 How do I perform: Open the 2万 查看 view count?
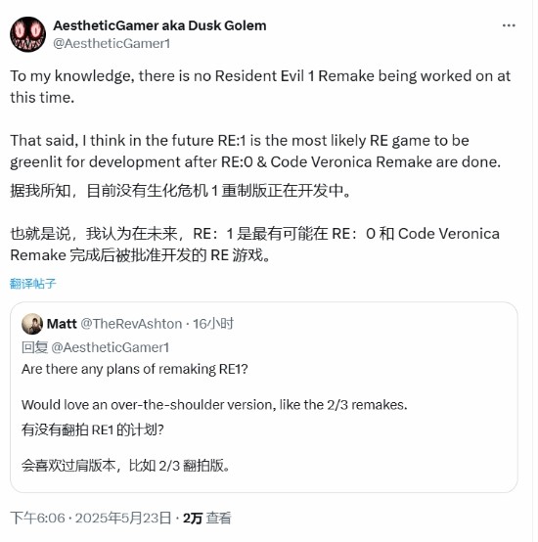click(x=207, y=518)
